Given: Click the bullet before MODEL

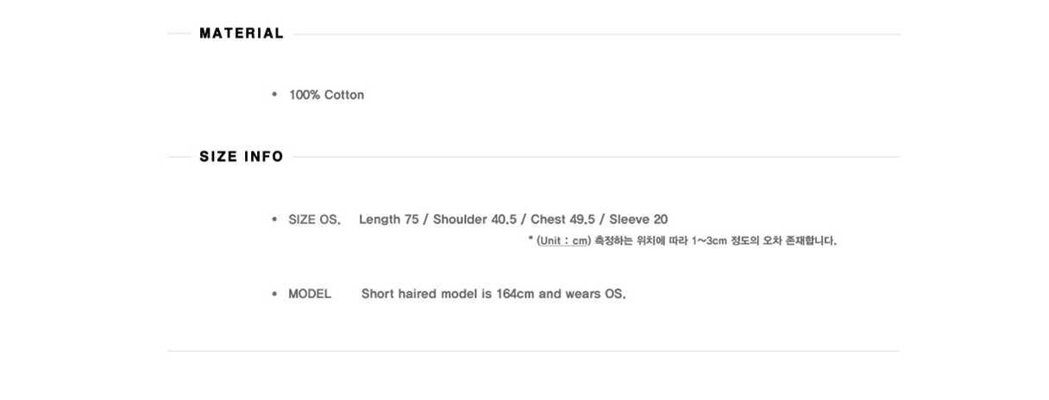Looking at the screenshot, I should [274, 294].
